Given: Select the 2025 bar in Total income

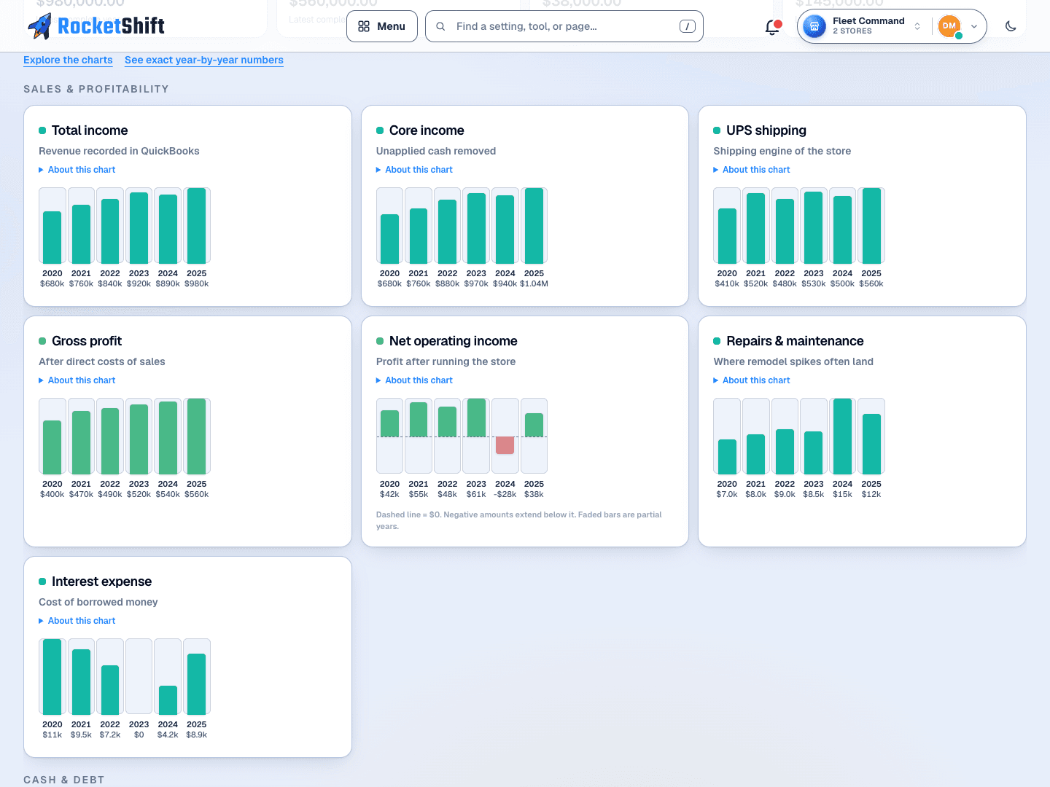Looking at the screenshot, I should click(197, 226).
